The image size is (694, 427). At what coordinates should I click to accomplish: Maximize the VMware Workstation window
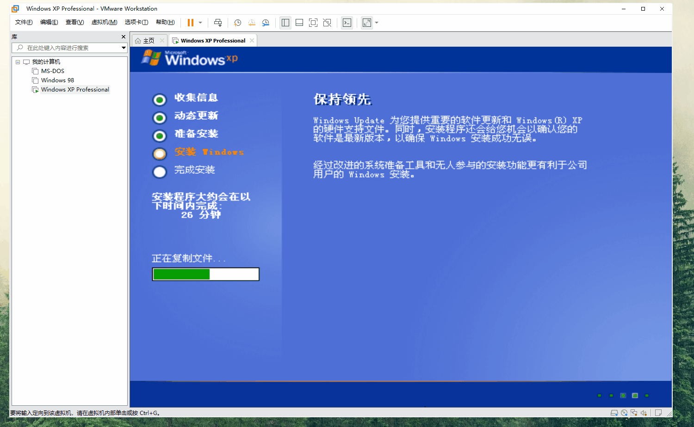(643, 9)
